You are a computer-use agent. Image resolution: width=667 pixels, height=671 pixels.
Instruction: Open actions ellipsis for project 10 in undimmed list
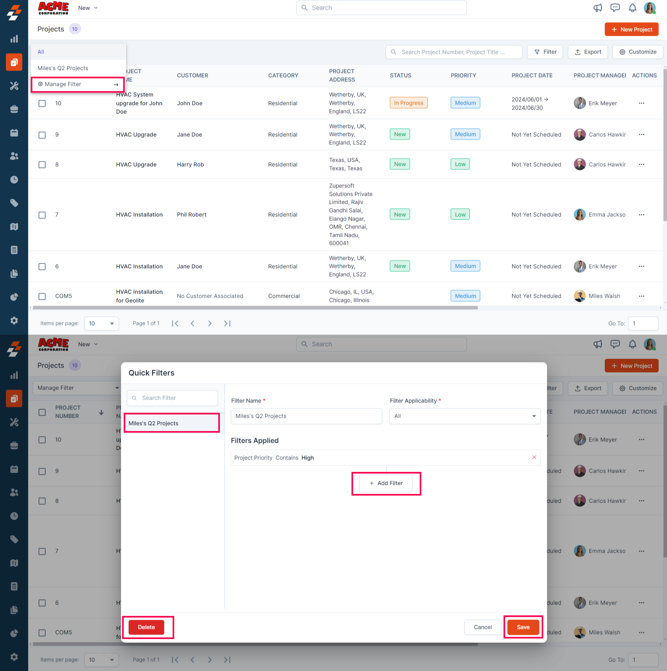(x=642, y=103)
